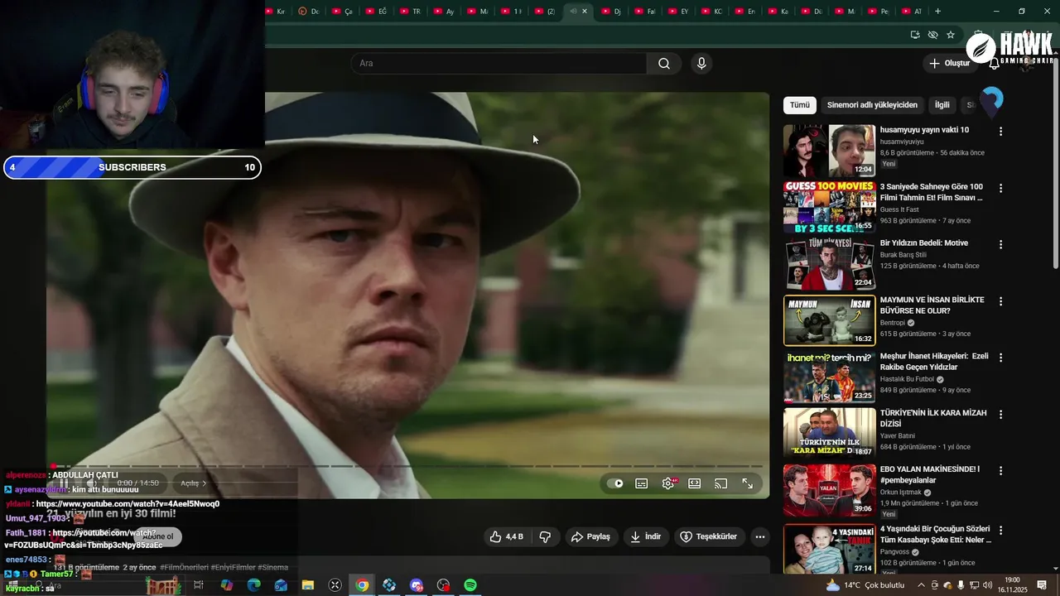Select the Tümü filter chip
The image size is (1060, 596).
coord(800,105)
